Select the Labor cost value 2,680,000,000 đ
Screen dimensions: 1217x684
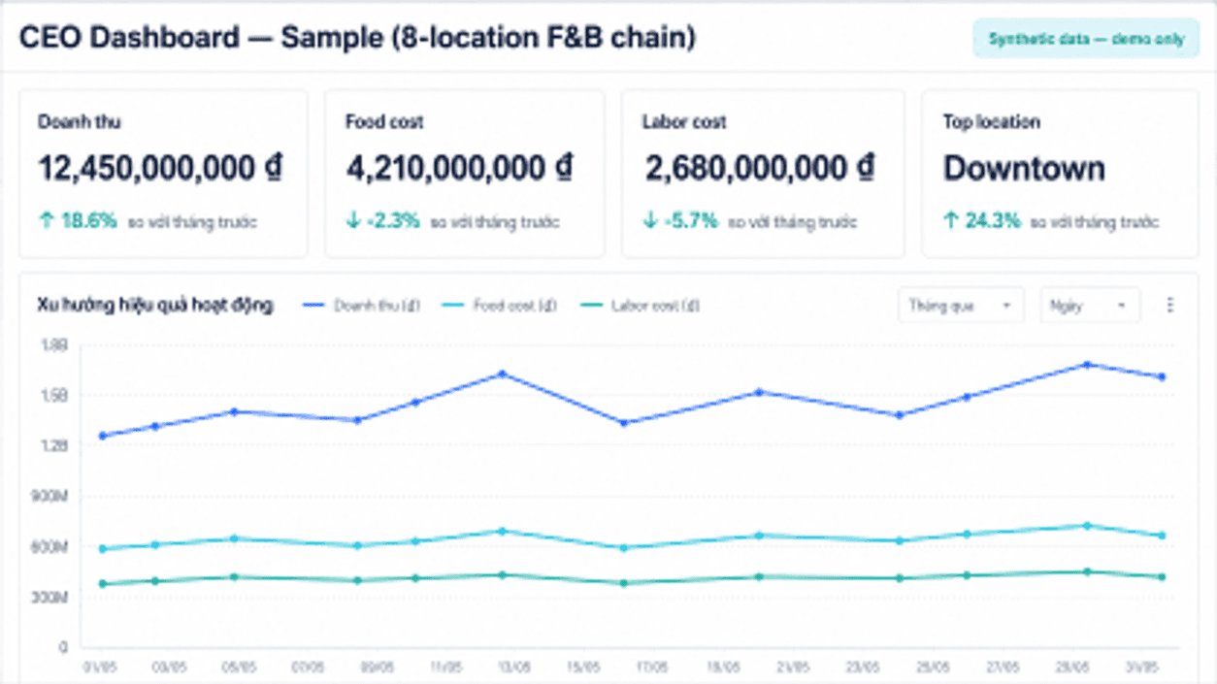point(760,169)
